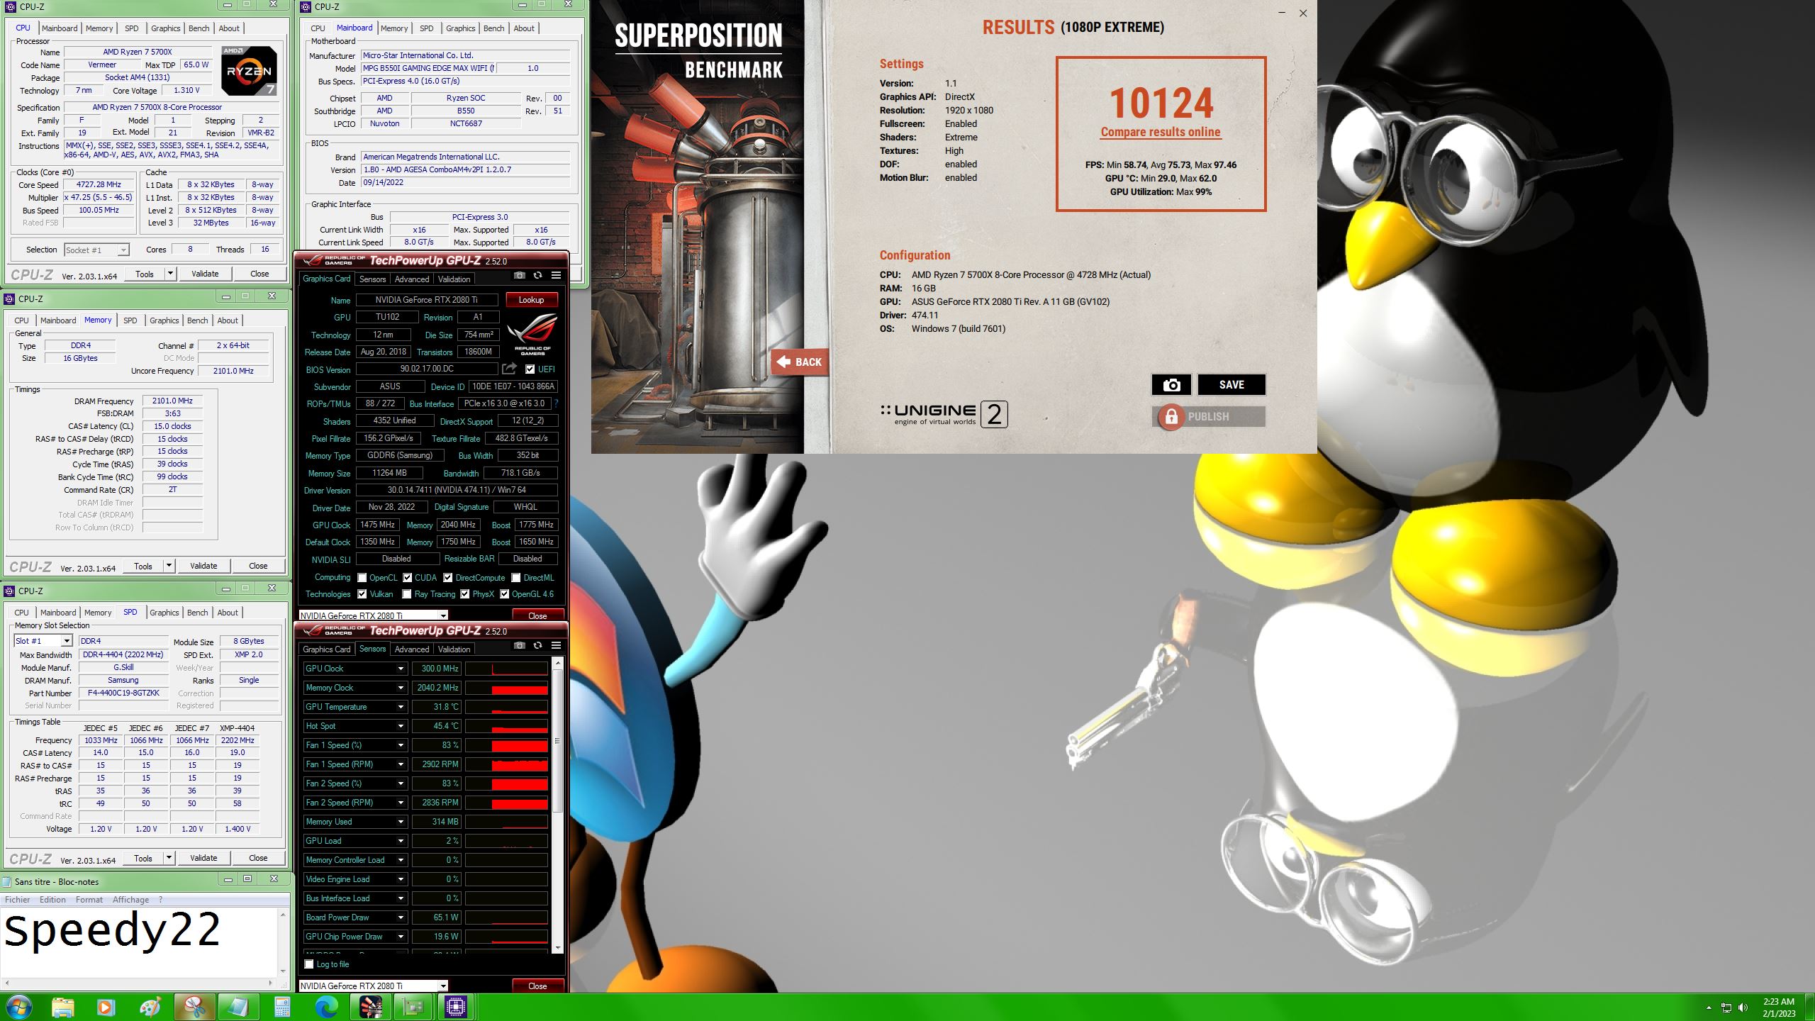The width and height of the screenshot is (1815, 1021).
Task: Open Paint from the taskbar
Action: [150, 1007]
